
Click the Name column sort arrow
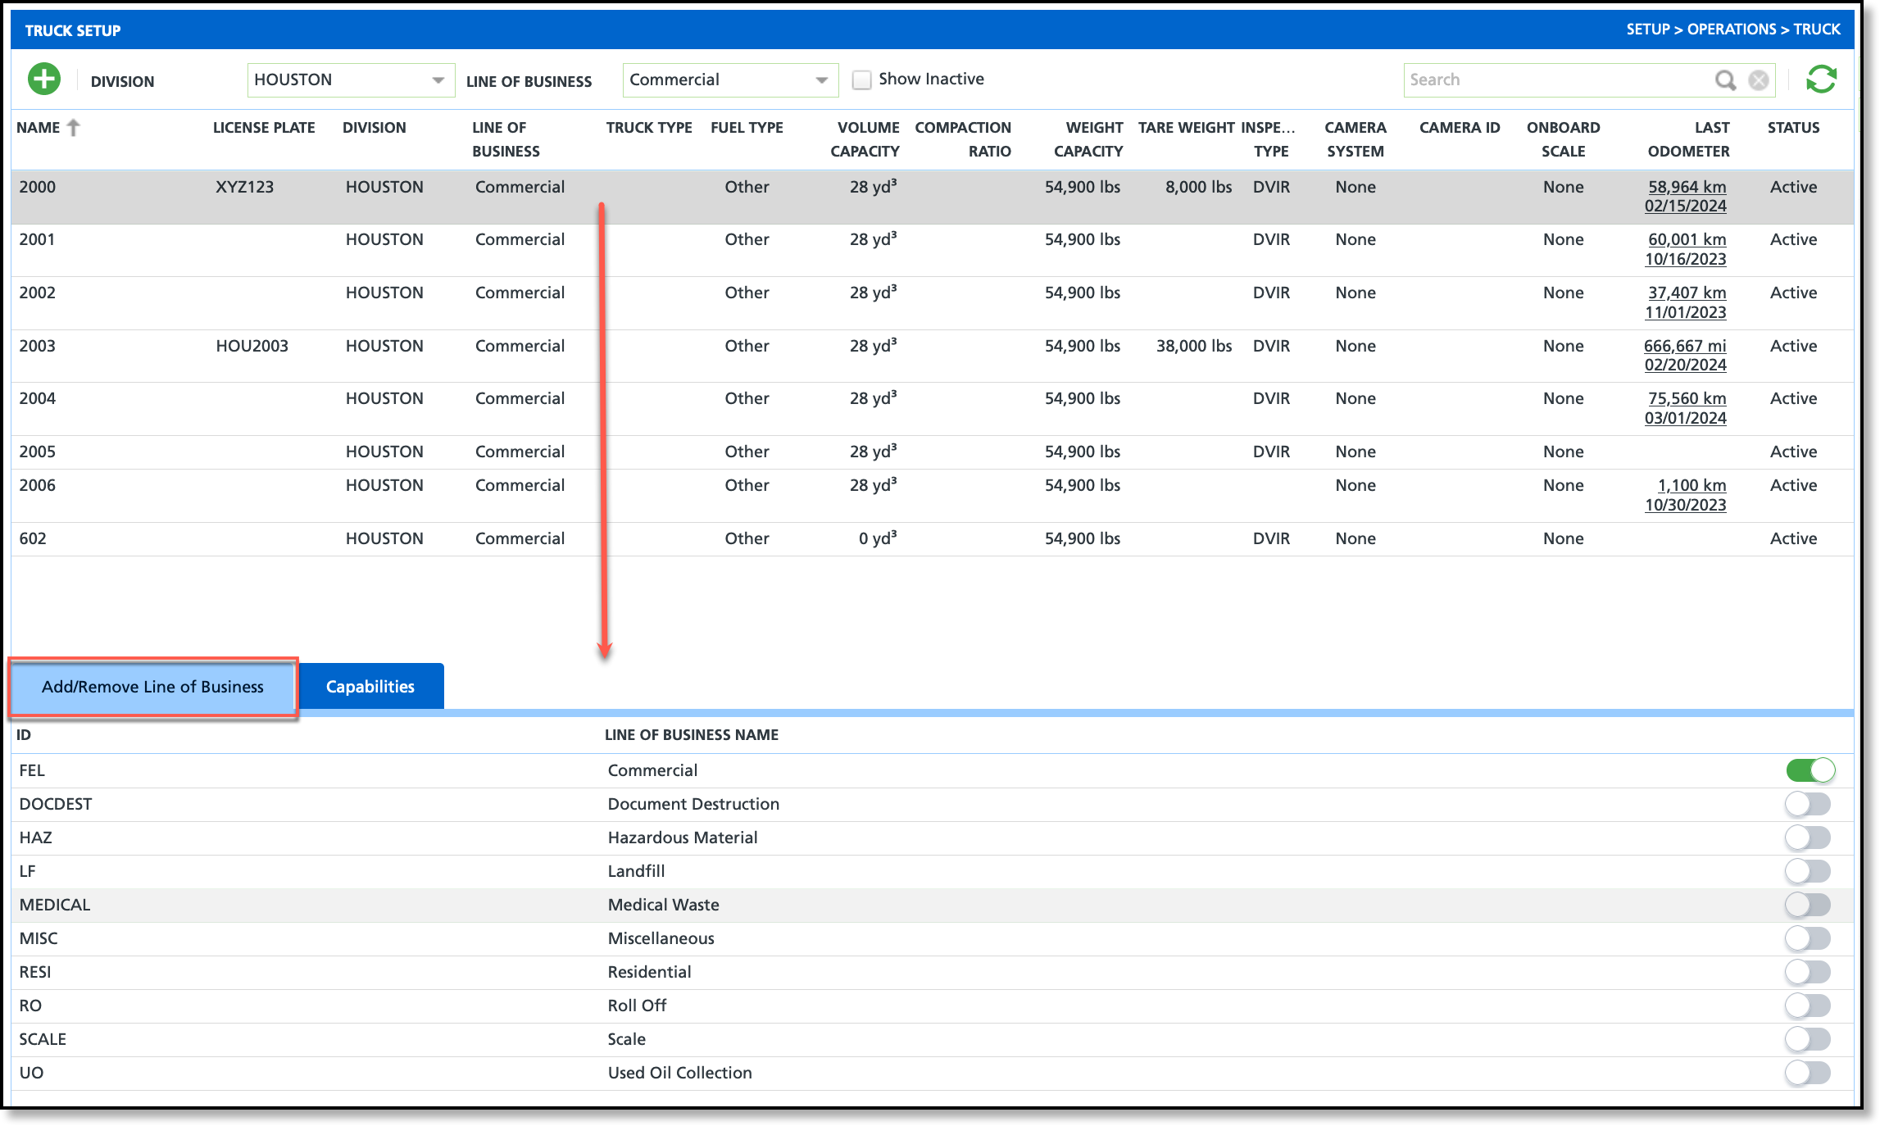click(x=74, y=128)
